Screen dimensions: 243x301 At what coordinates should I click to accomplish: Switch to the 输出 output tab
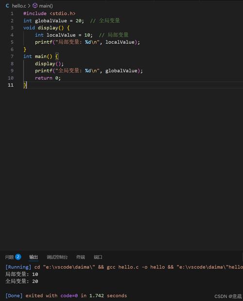pyautogui.click(x=34, y=257)
